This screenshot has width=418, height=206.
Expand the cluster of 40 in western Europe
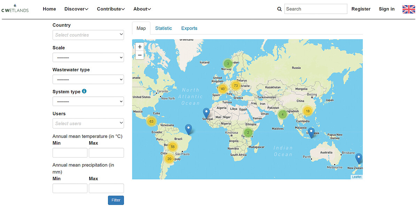tap(223, 89)
